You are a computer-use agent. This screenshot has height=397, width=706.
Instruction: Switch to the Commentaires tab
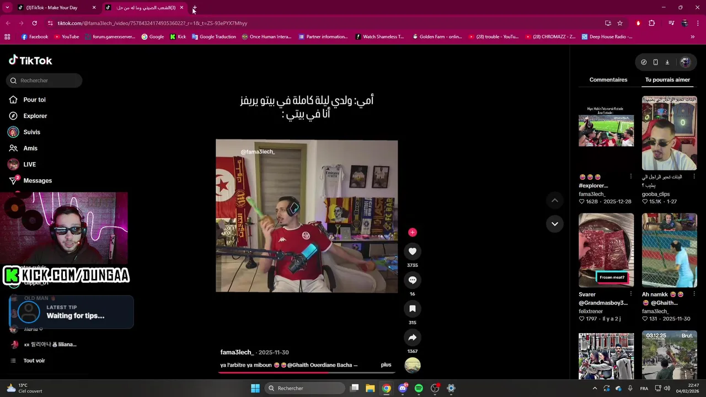(608, 79)
